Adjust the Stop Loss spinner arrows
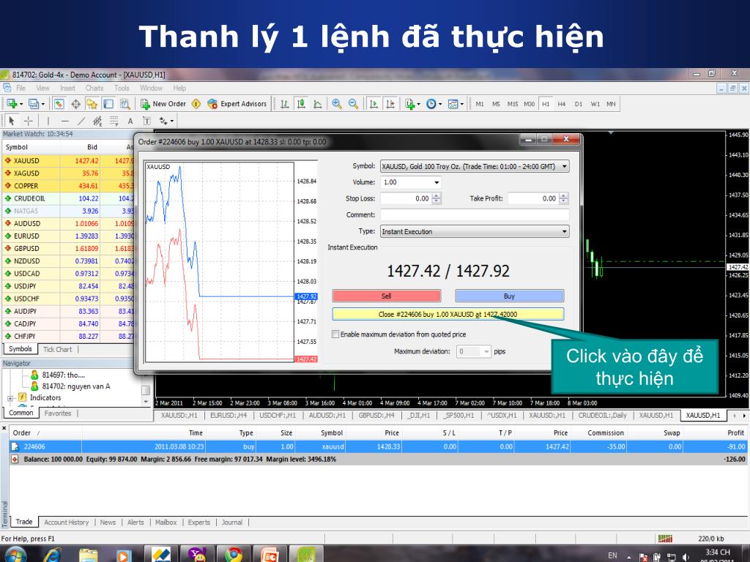The image size is (750, 562). [437, 198]
